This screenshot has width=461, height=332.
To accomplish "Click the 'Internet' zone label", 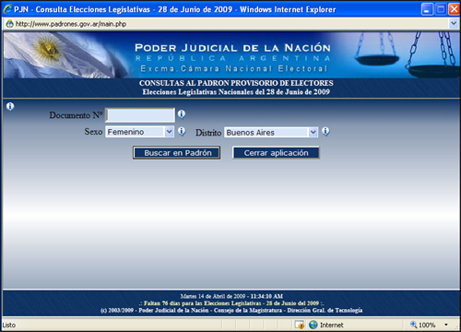I will 331,325.
